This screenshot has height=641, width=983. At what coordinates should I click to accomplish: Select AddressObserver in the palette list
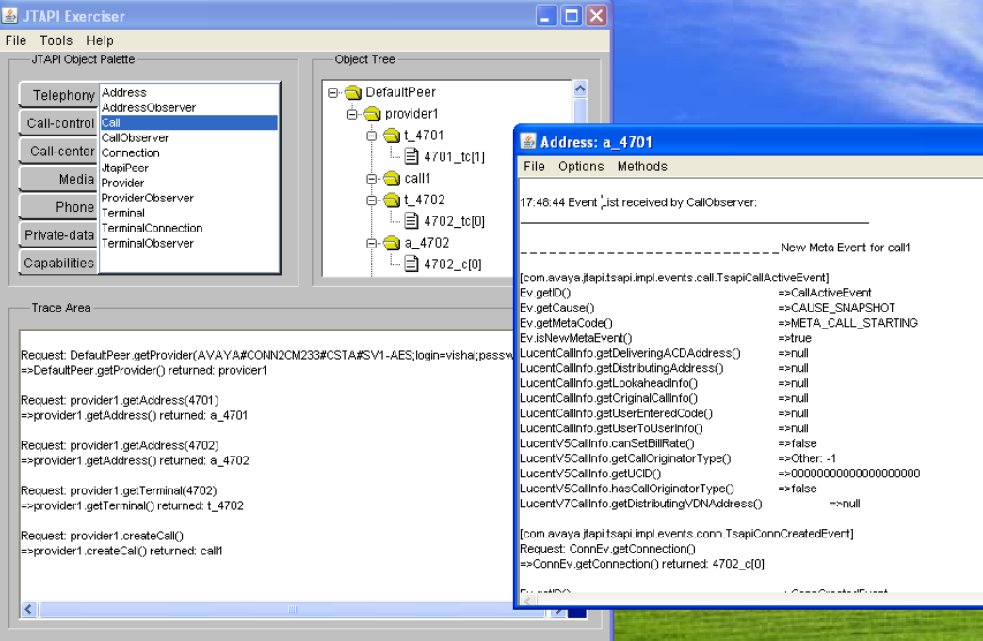click(188, 107)
